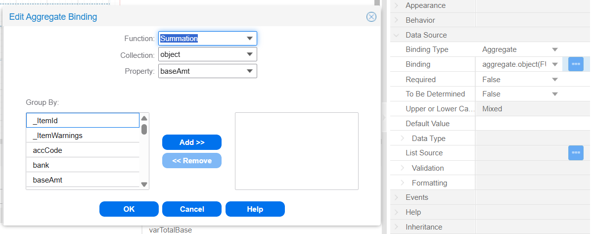Select _ItemId in the Group By list
Screen dimensions: 593x234
tap(83, 121)
